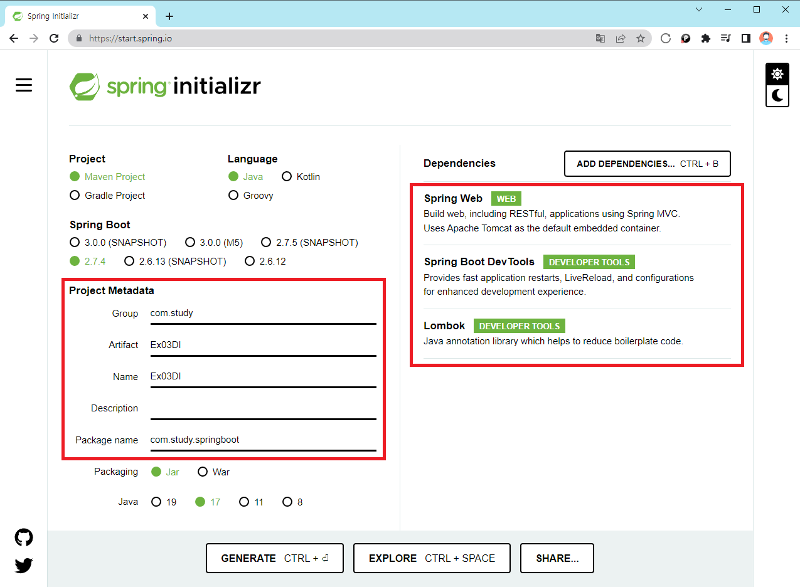Click the WEB tag badge
This screenshot has width=800, height=587.
[506, 199]
